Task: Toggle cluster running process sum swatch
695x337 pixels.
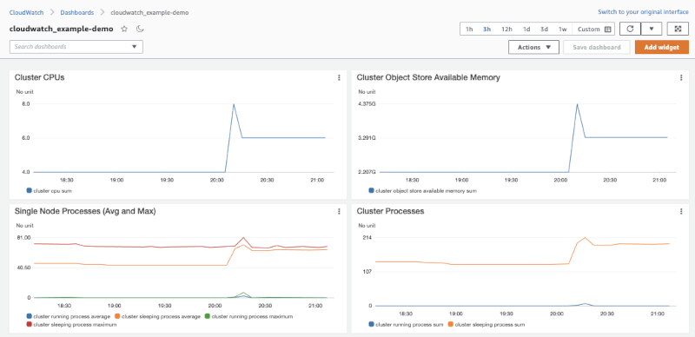Action: pos(371,325)
